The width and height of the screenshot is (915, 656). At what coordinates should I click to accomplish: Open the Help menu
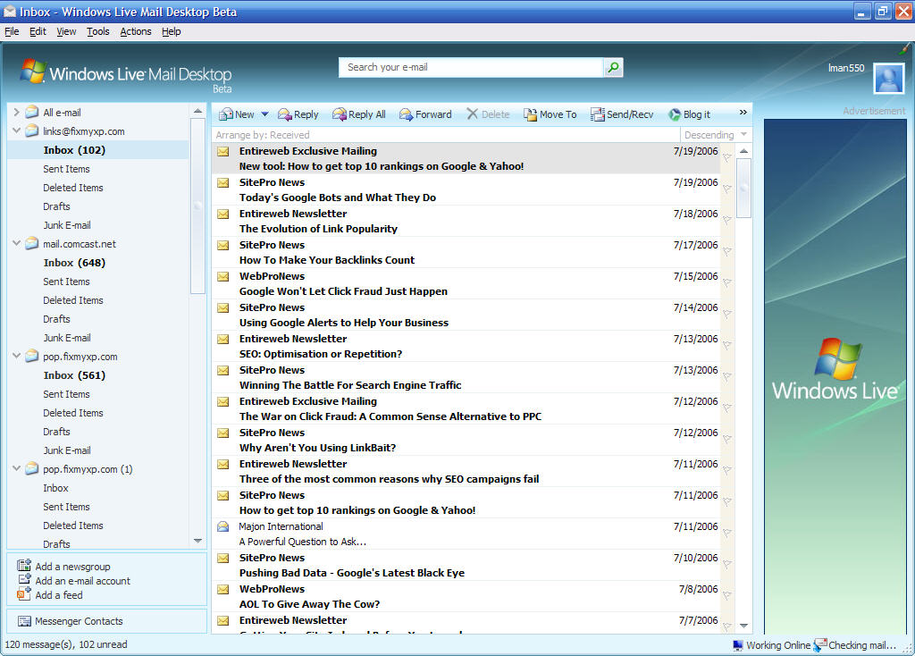[171, 31]
